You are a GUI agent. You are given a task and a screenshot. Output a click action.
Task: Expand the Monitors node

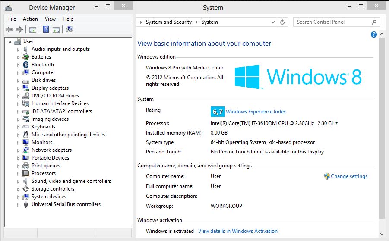(18, 143)
